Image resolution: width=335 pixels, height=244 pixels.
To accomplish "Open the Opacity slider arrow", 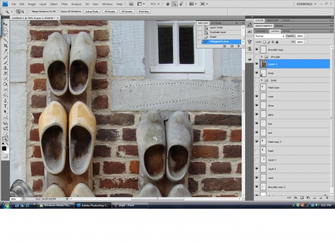I will click(x=306, y=36).
